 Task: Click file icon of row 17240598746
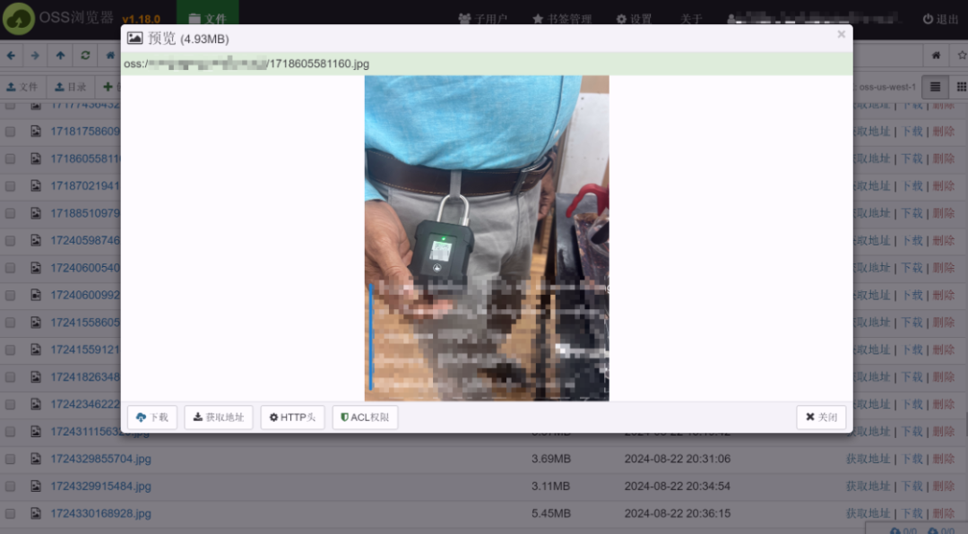(36, 240)
